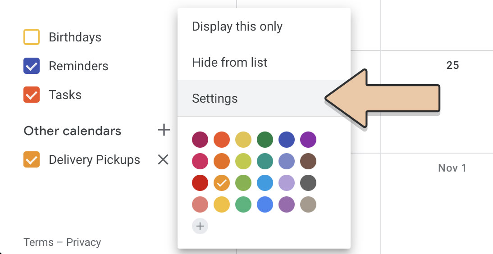Remove Delivery Pickups with the X icon

point(163,160)
